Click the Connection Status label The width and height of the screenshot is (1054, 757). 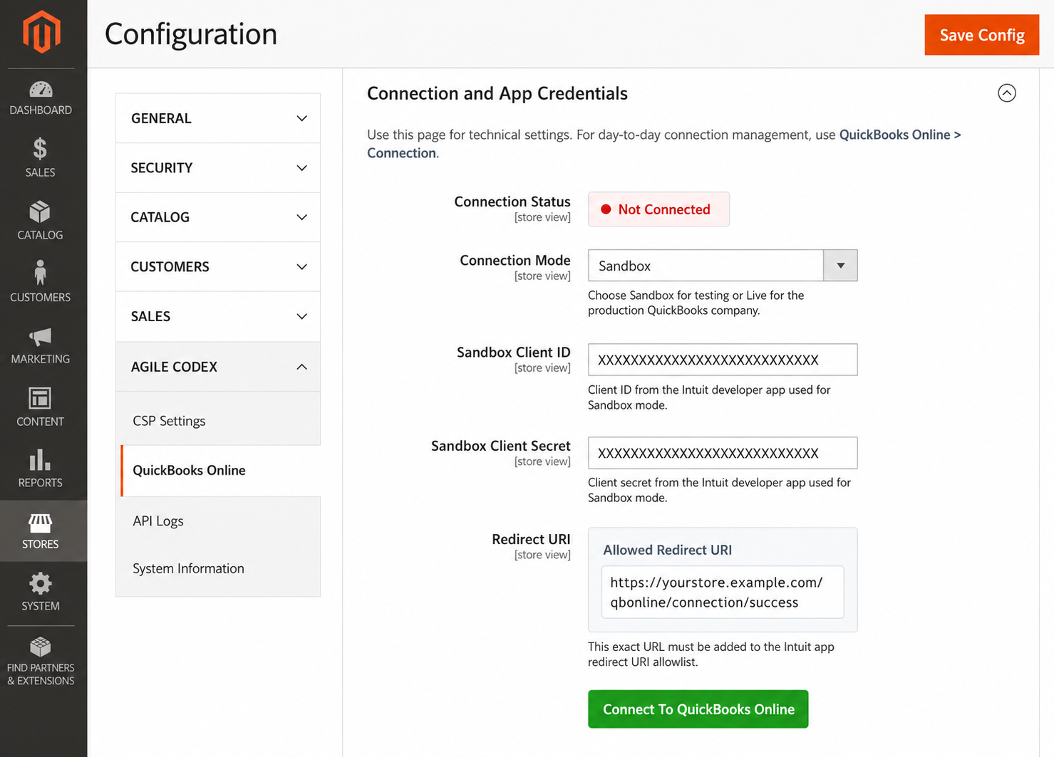[x=512, y=202]
